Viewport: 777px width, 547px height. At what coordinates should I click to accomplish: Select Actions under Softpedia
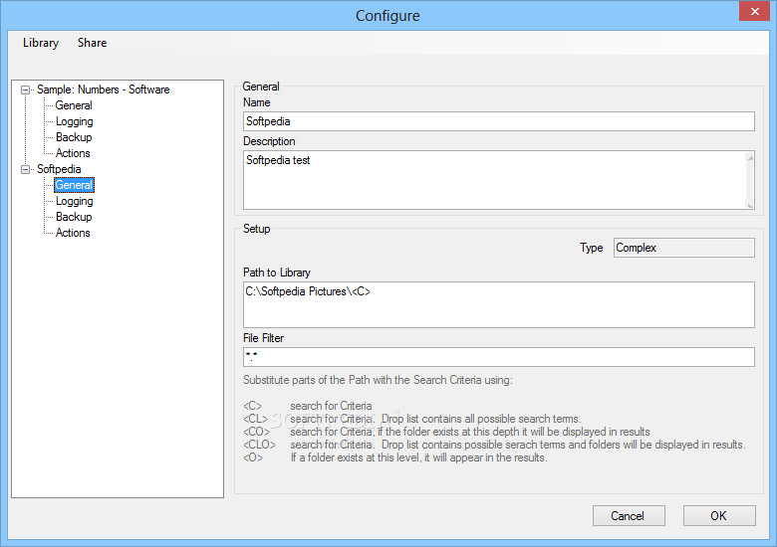(73, 233)
